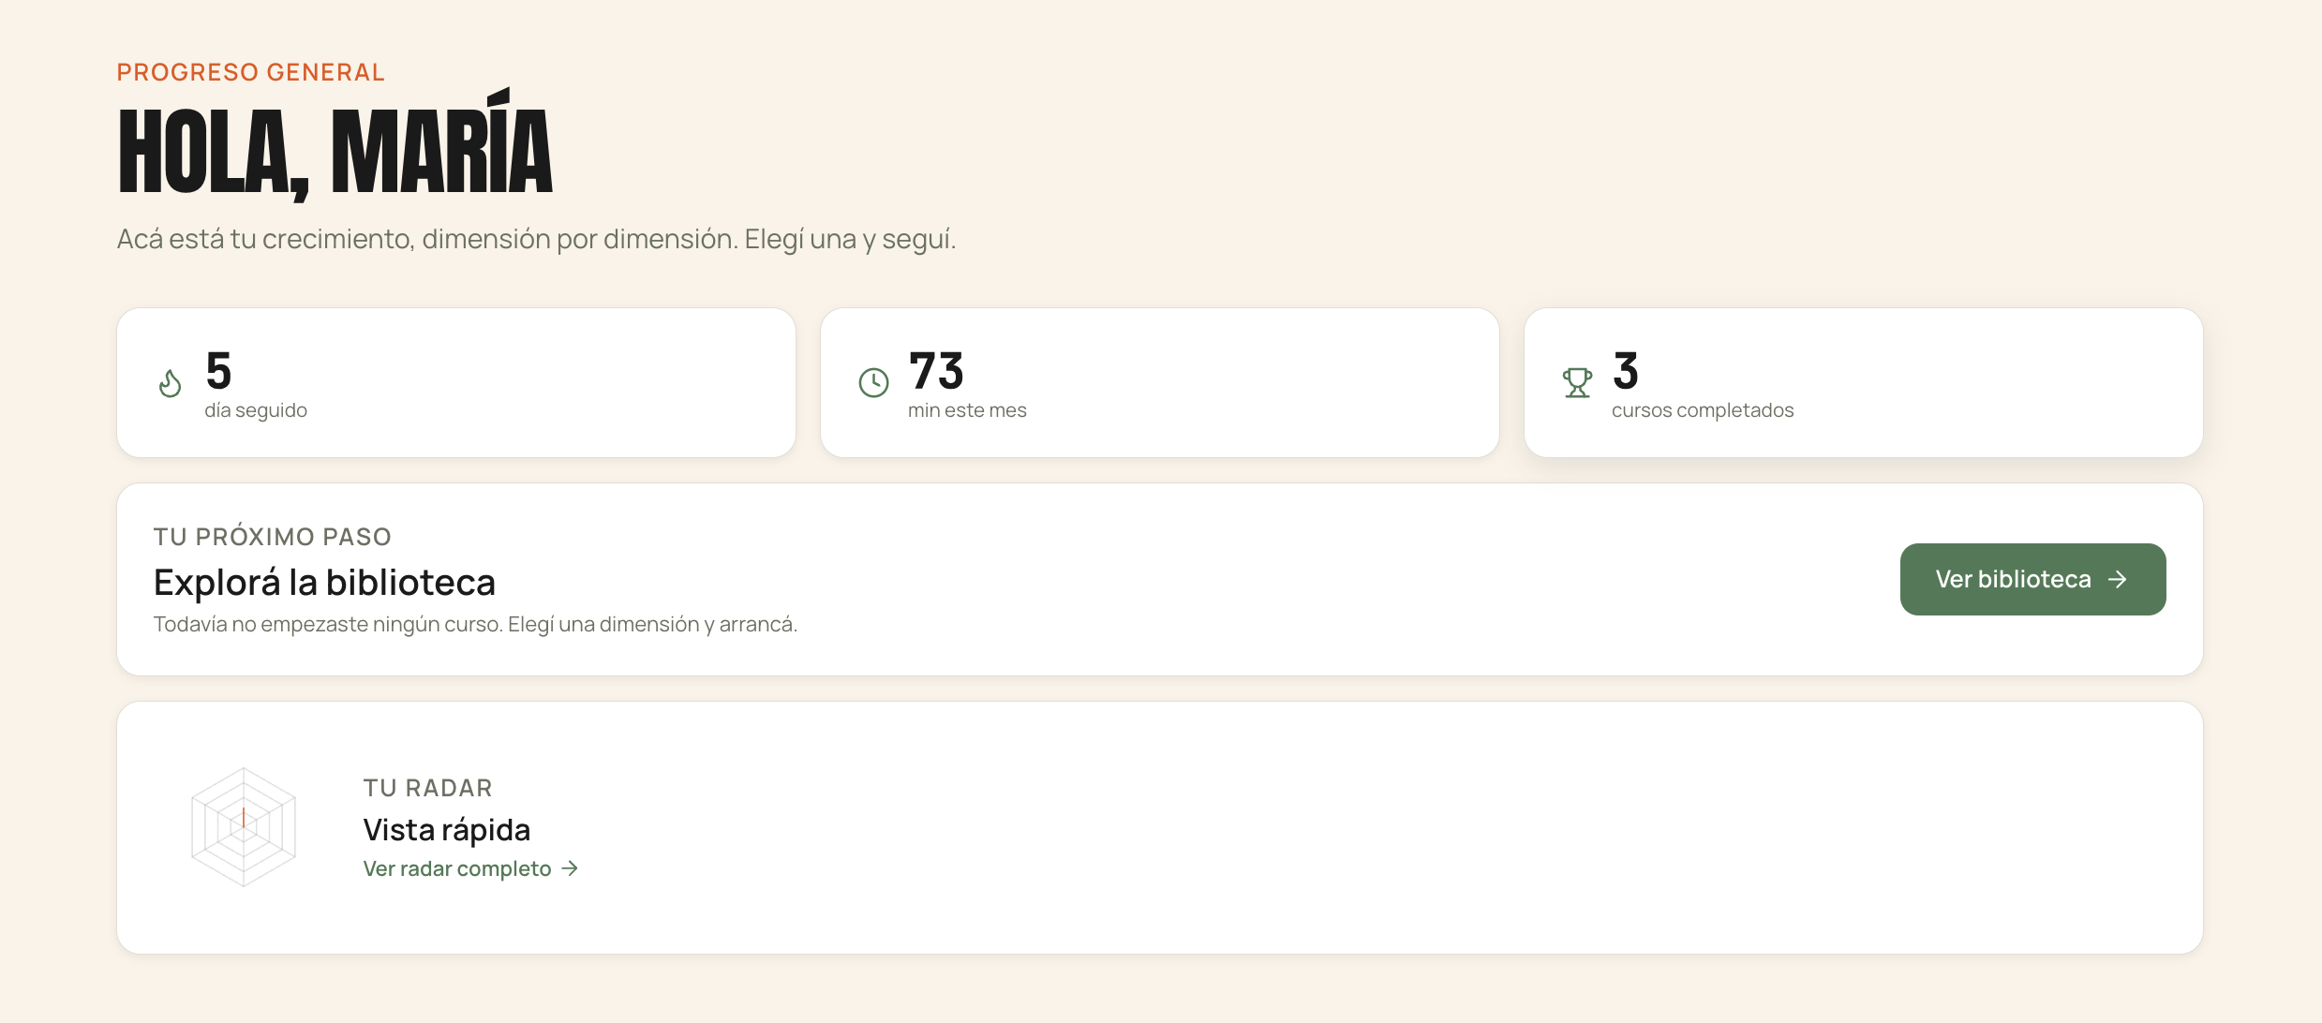Image resolution: width=2322 pixels, height=1023 pixels.
Task: Click the PROGRESO GENERAL label
Action: tap(251, 72)
